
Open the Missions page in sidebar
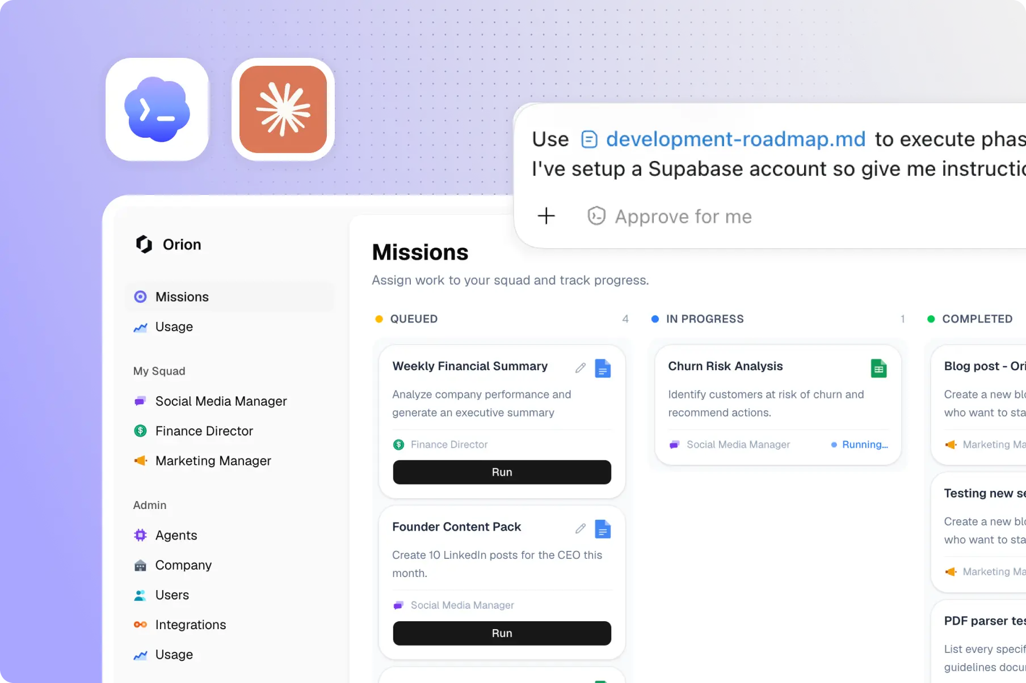click(x=229, y=296)
